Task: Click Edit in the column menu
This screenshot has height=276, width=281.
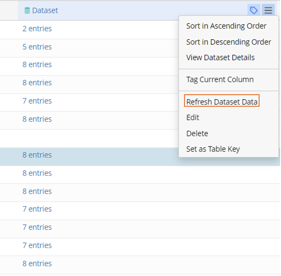Action: [193, 117]
